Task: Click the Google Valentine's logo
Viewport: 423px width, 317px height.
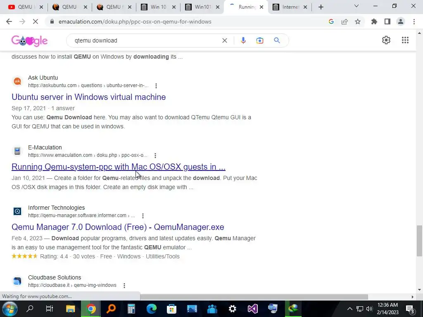Action: (29, 41)
